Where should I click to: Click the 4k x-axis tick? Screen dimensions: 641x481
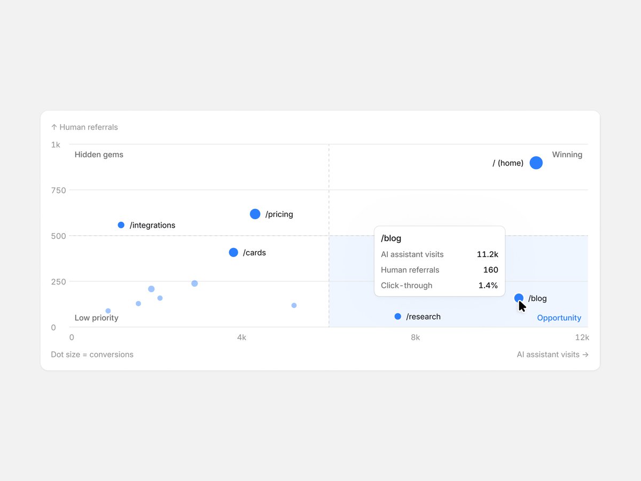tap(241, 337)
